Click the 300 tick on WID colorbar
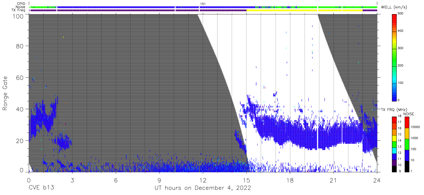 coord(401,48)
